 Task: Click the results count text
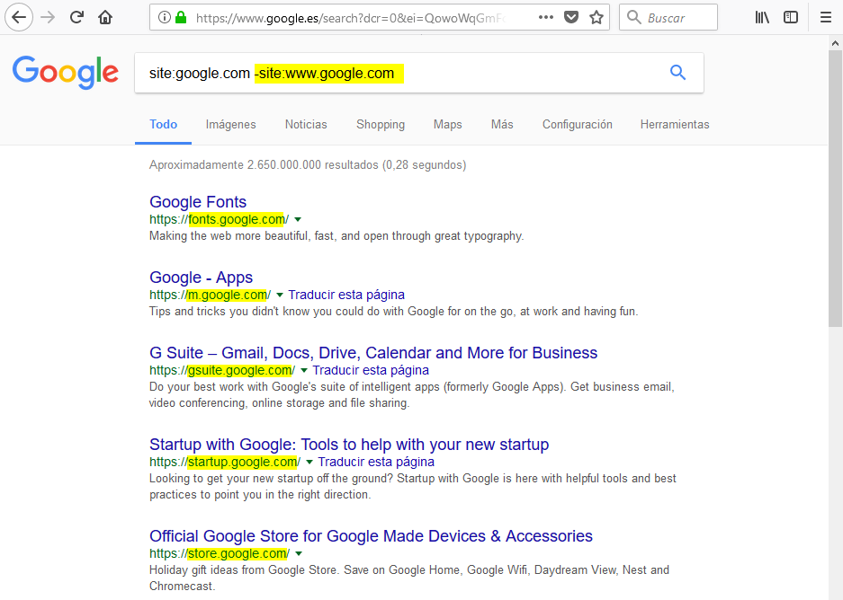point(308,164)
